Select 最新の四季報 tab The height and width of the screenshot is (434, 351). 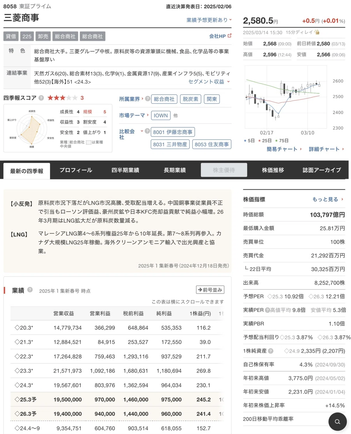[27, 171]
